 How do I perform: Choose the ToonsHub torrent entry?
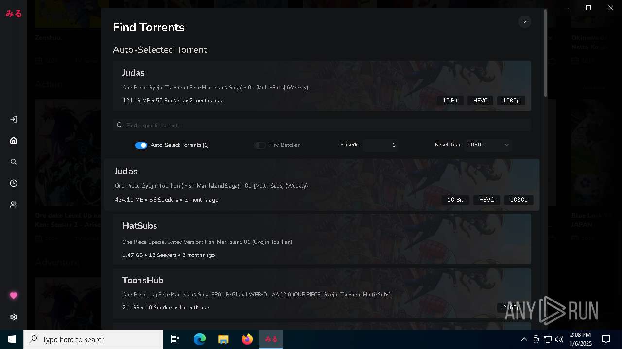pyautogui.click(x=322, y=293)
